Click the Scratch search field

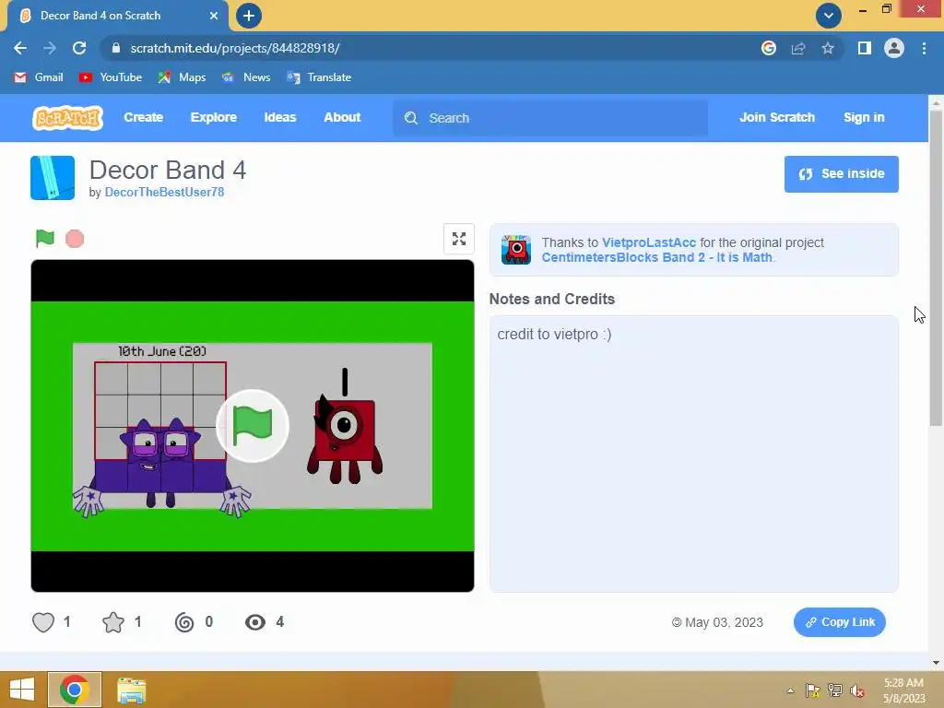[x=550, y=118]
